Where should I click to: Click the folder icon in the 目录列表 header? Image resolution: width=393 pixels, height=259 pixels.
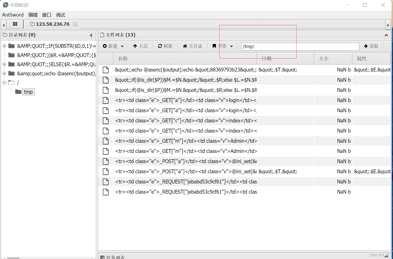click(x=5, y=35)
